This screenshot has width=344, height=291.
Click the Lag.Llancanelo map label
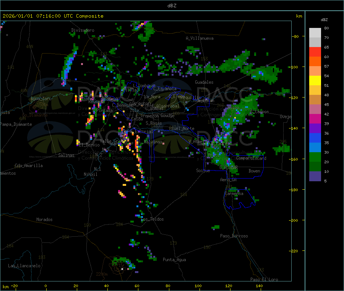click(x=24, y=266)
